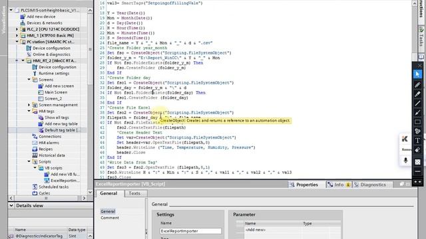
Task: Click the microphone icon in recorder widget
Action: (405, 161)
